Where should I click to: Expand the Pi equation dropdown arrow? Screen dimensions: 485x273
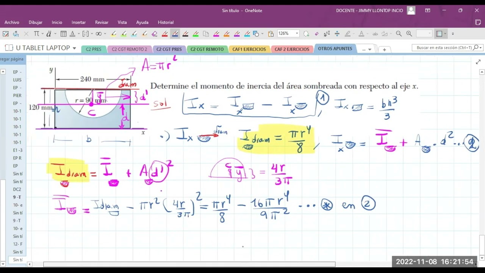click(x=42, y=34)
